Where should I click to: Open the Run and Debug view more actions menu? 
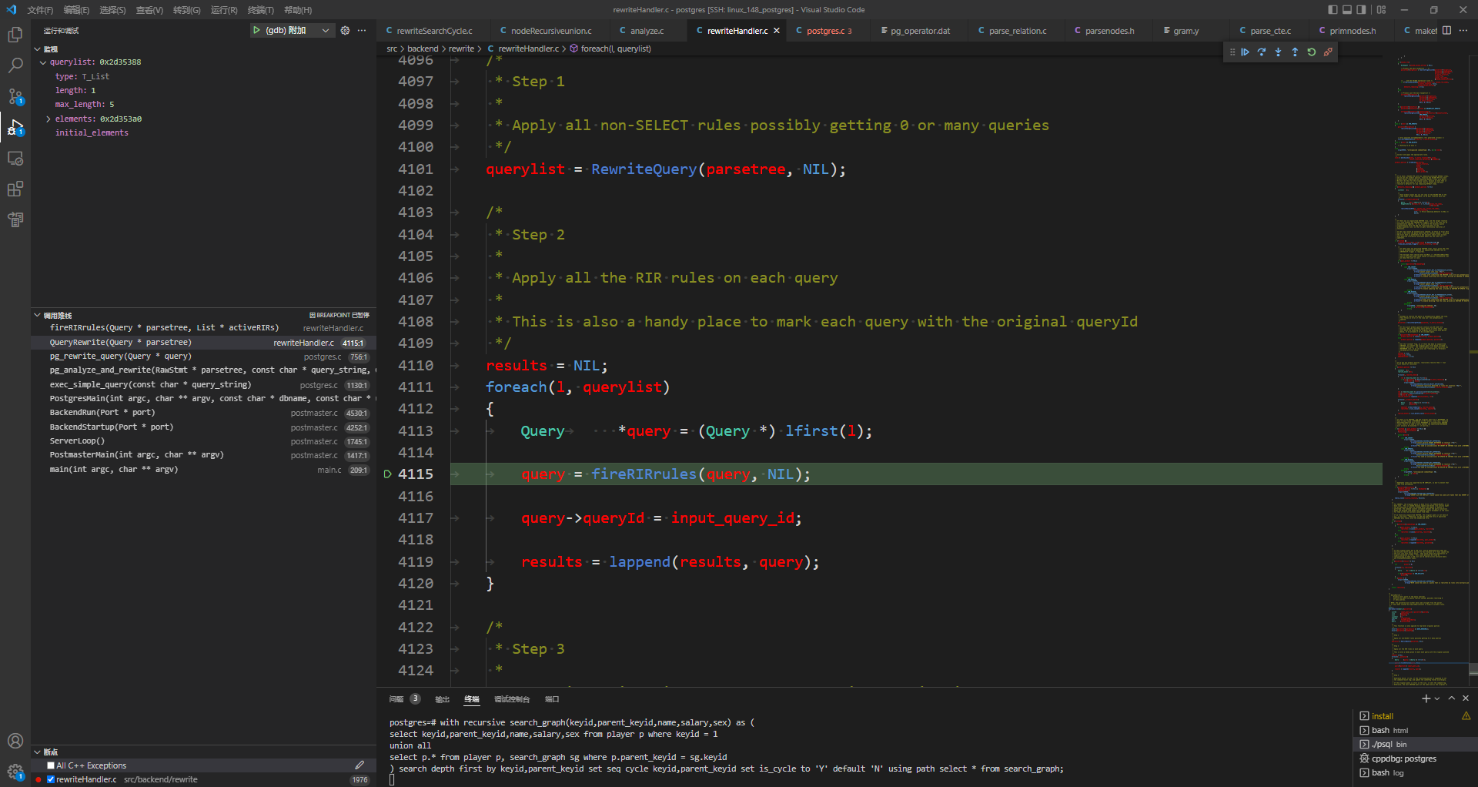[x=362, y=30]
